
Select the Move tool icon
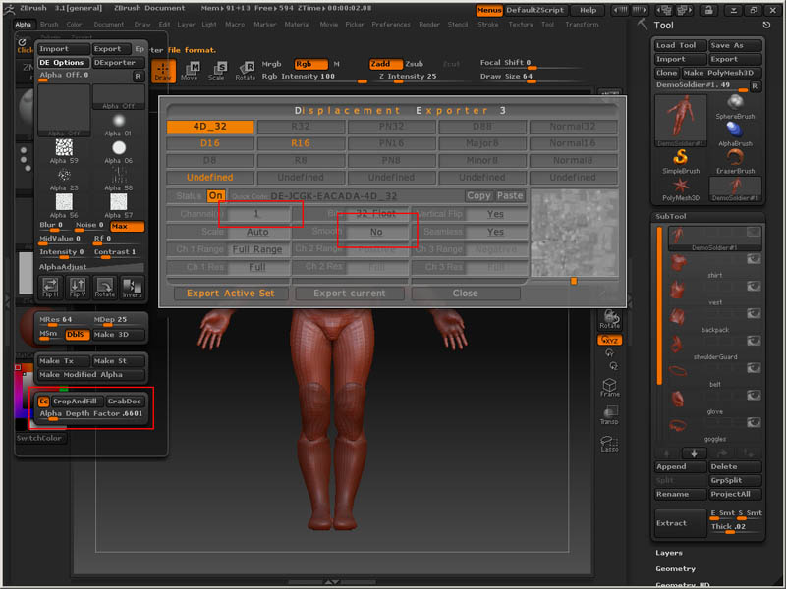(191, 71)
